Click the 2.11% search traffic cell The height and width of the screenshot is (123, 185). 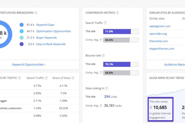pos(37,101)
